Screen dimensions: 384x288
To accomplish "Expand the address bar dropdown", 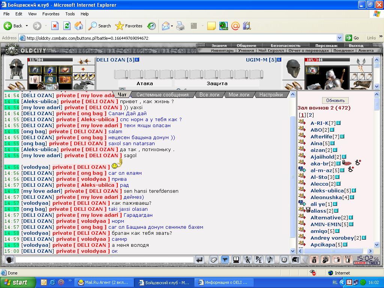I will point(339,38).
